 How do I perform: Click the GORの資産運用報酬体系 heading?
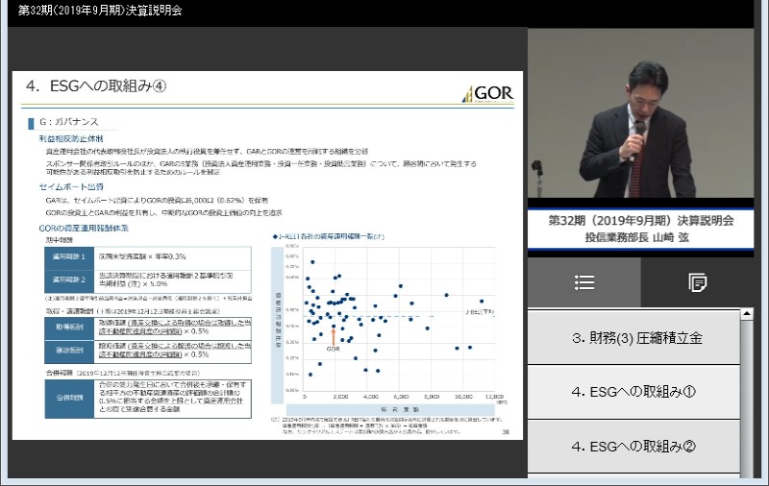(84, 229)
